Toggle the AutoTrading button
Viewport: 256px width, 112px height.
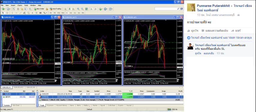pos(55,9)
